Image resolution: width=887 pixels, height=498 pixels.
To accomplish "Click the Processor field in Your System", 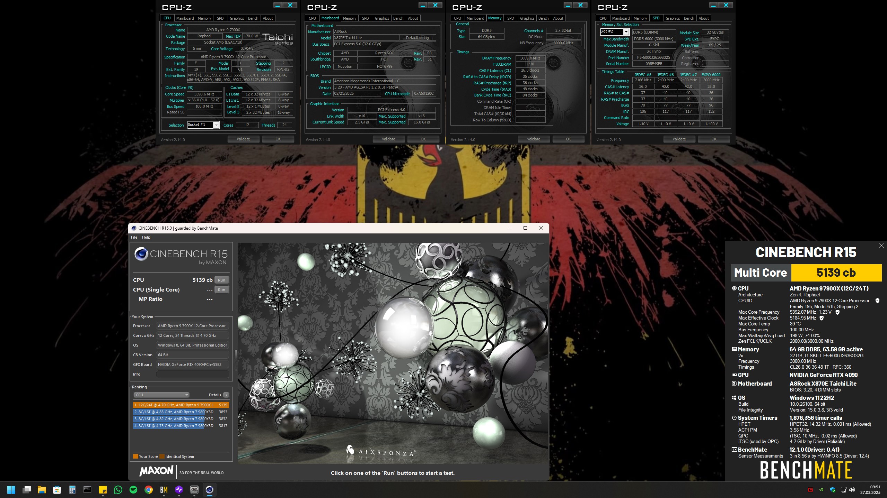I will point(193,326).
